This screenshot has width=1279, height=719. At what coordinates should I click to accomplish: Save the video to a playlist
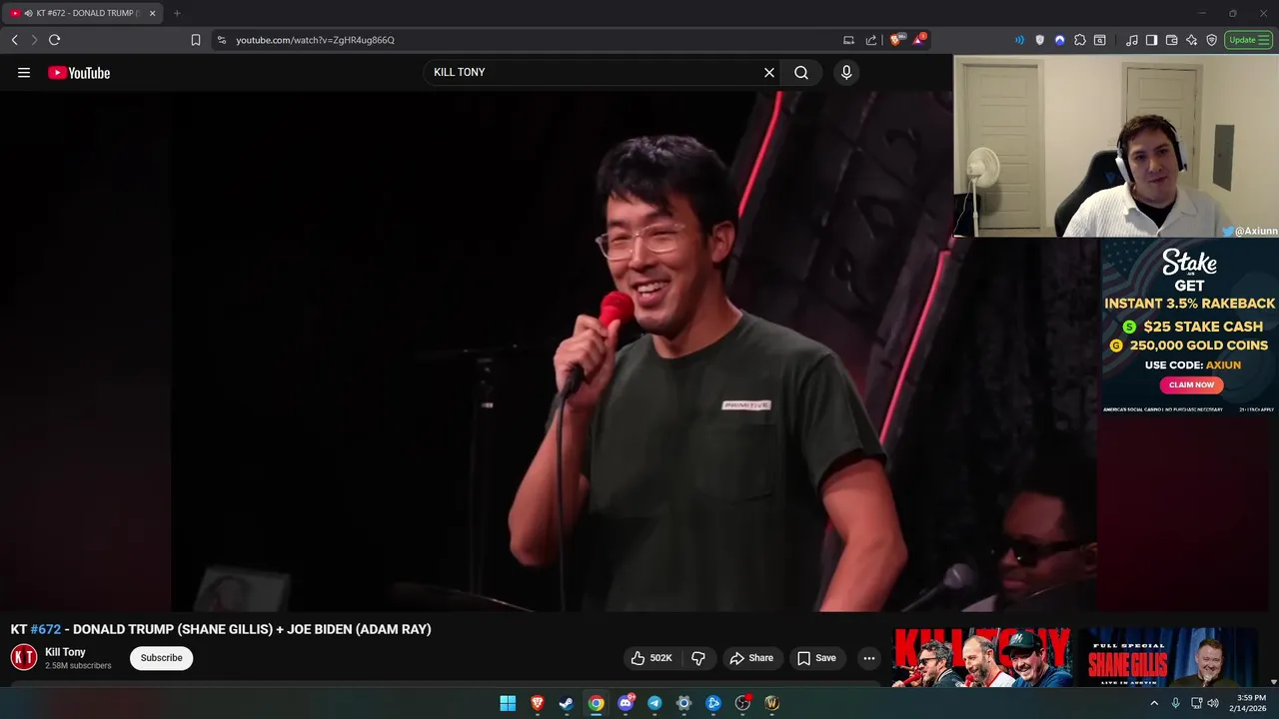click(x=816, y=658)
